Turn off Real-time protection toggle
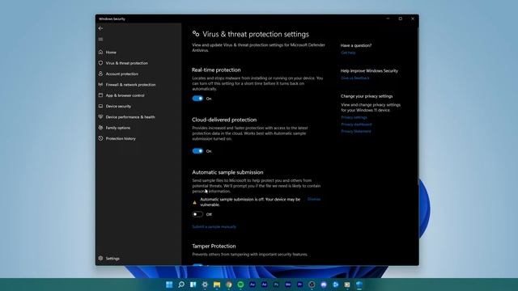 click(x=197, y=99)
